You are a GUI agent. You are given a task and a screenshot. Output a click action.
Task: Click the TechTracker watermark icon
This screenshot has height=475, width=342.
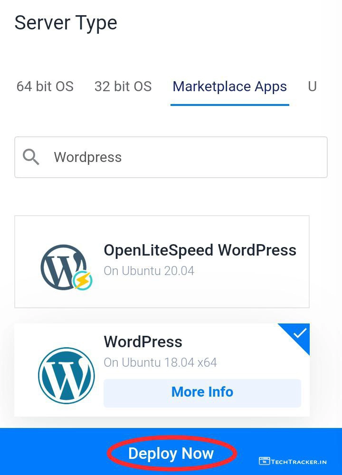[264, 461]
